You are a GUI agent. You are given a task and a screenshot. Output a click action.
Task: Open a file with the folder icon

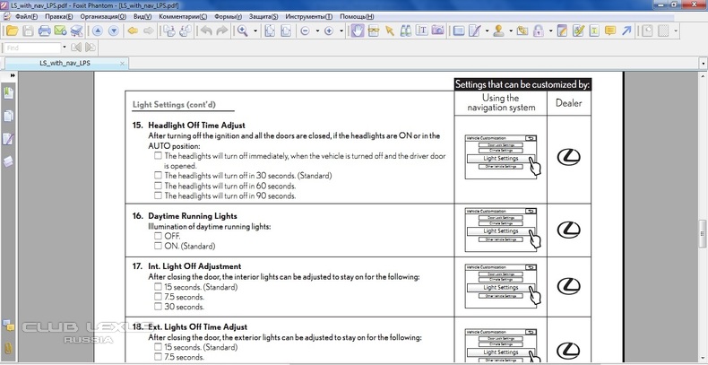pyautogui.click(x=12, y=30)
